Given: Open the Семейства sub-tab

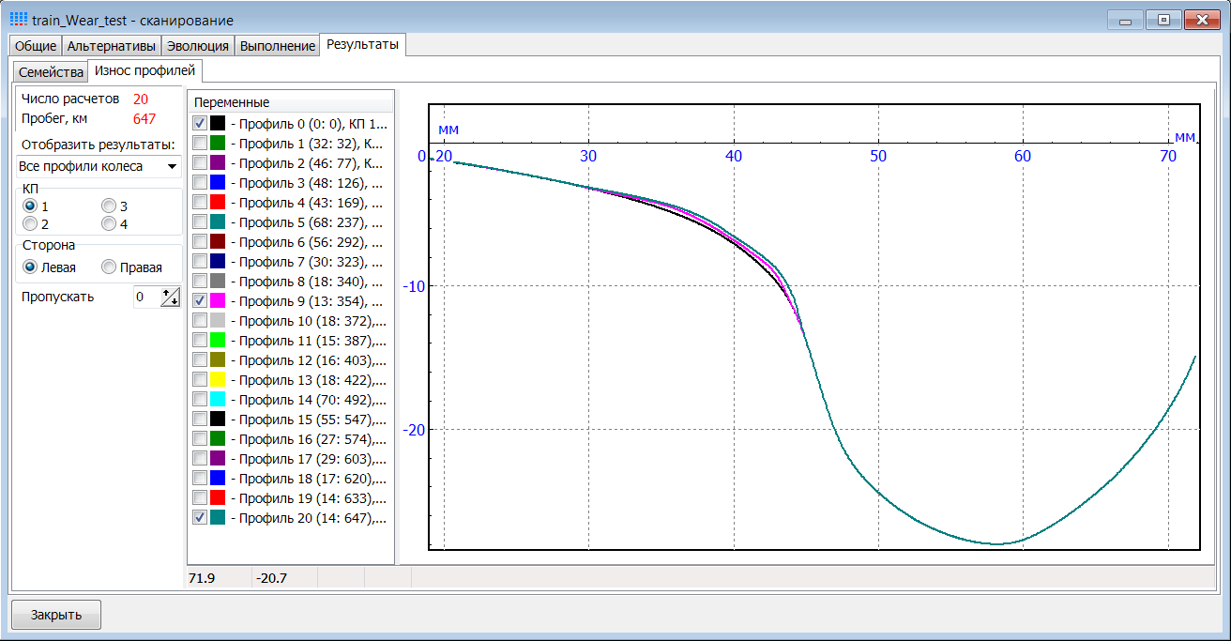Looking at the screenshot, I should point(51,72).
